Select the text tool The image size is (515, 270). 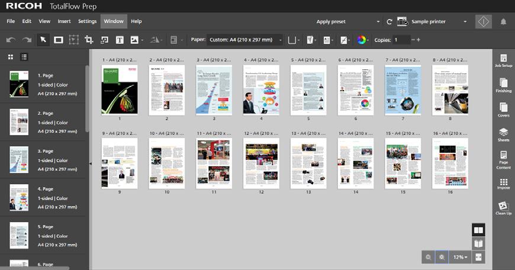tap(120, 40)
